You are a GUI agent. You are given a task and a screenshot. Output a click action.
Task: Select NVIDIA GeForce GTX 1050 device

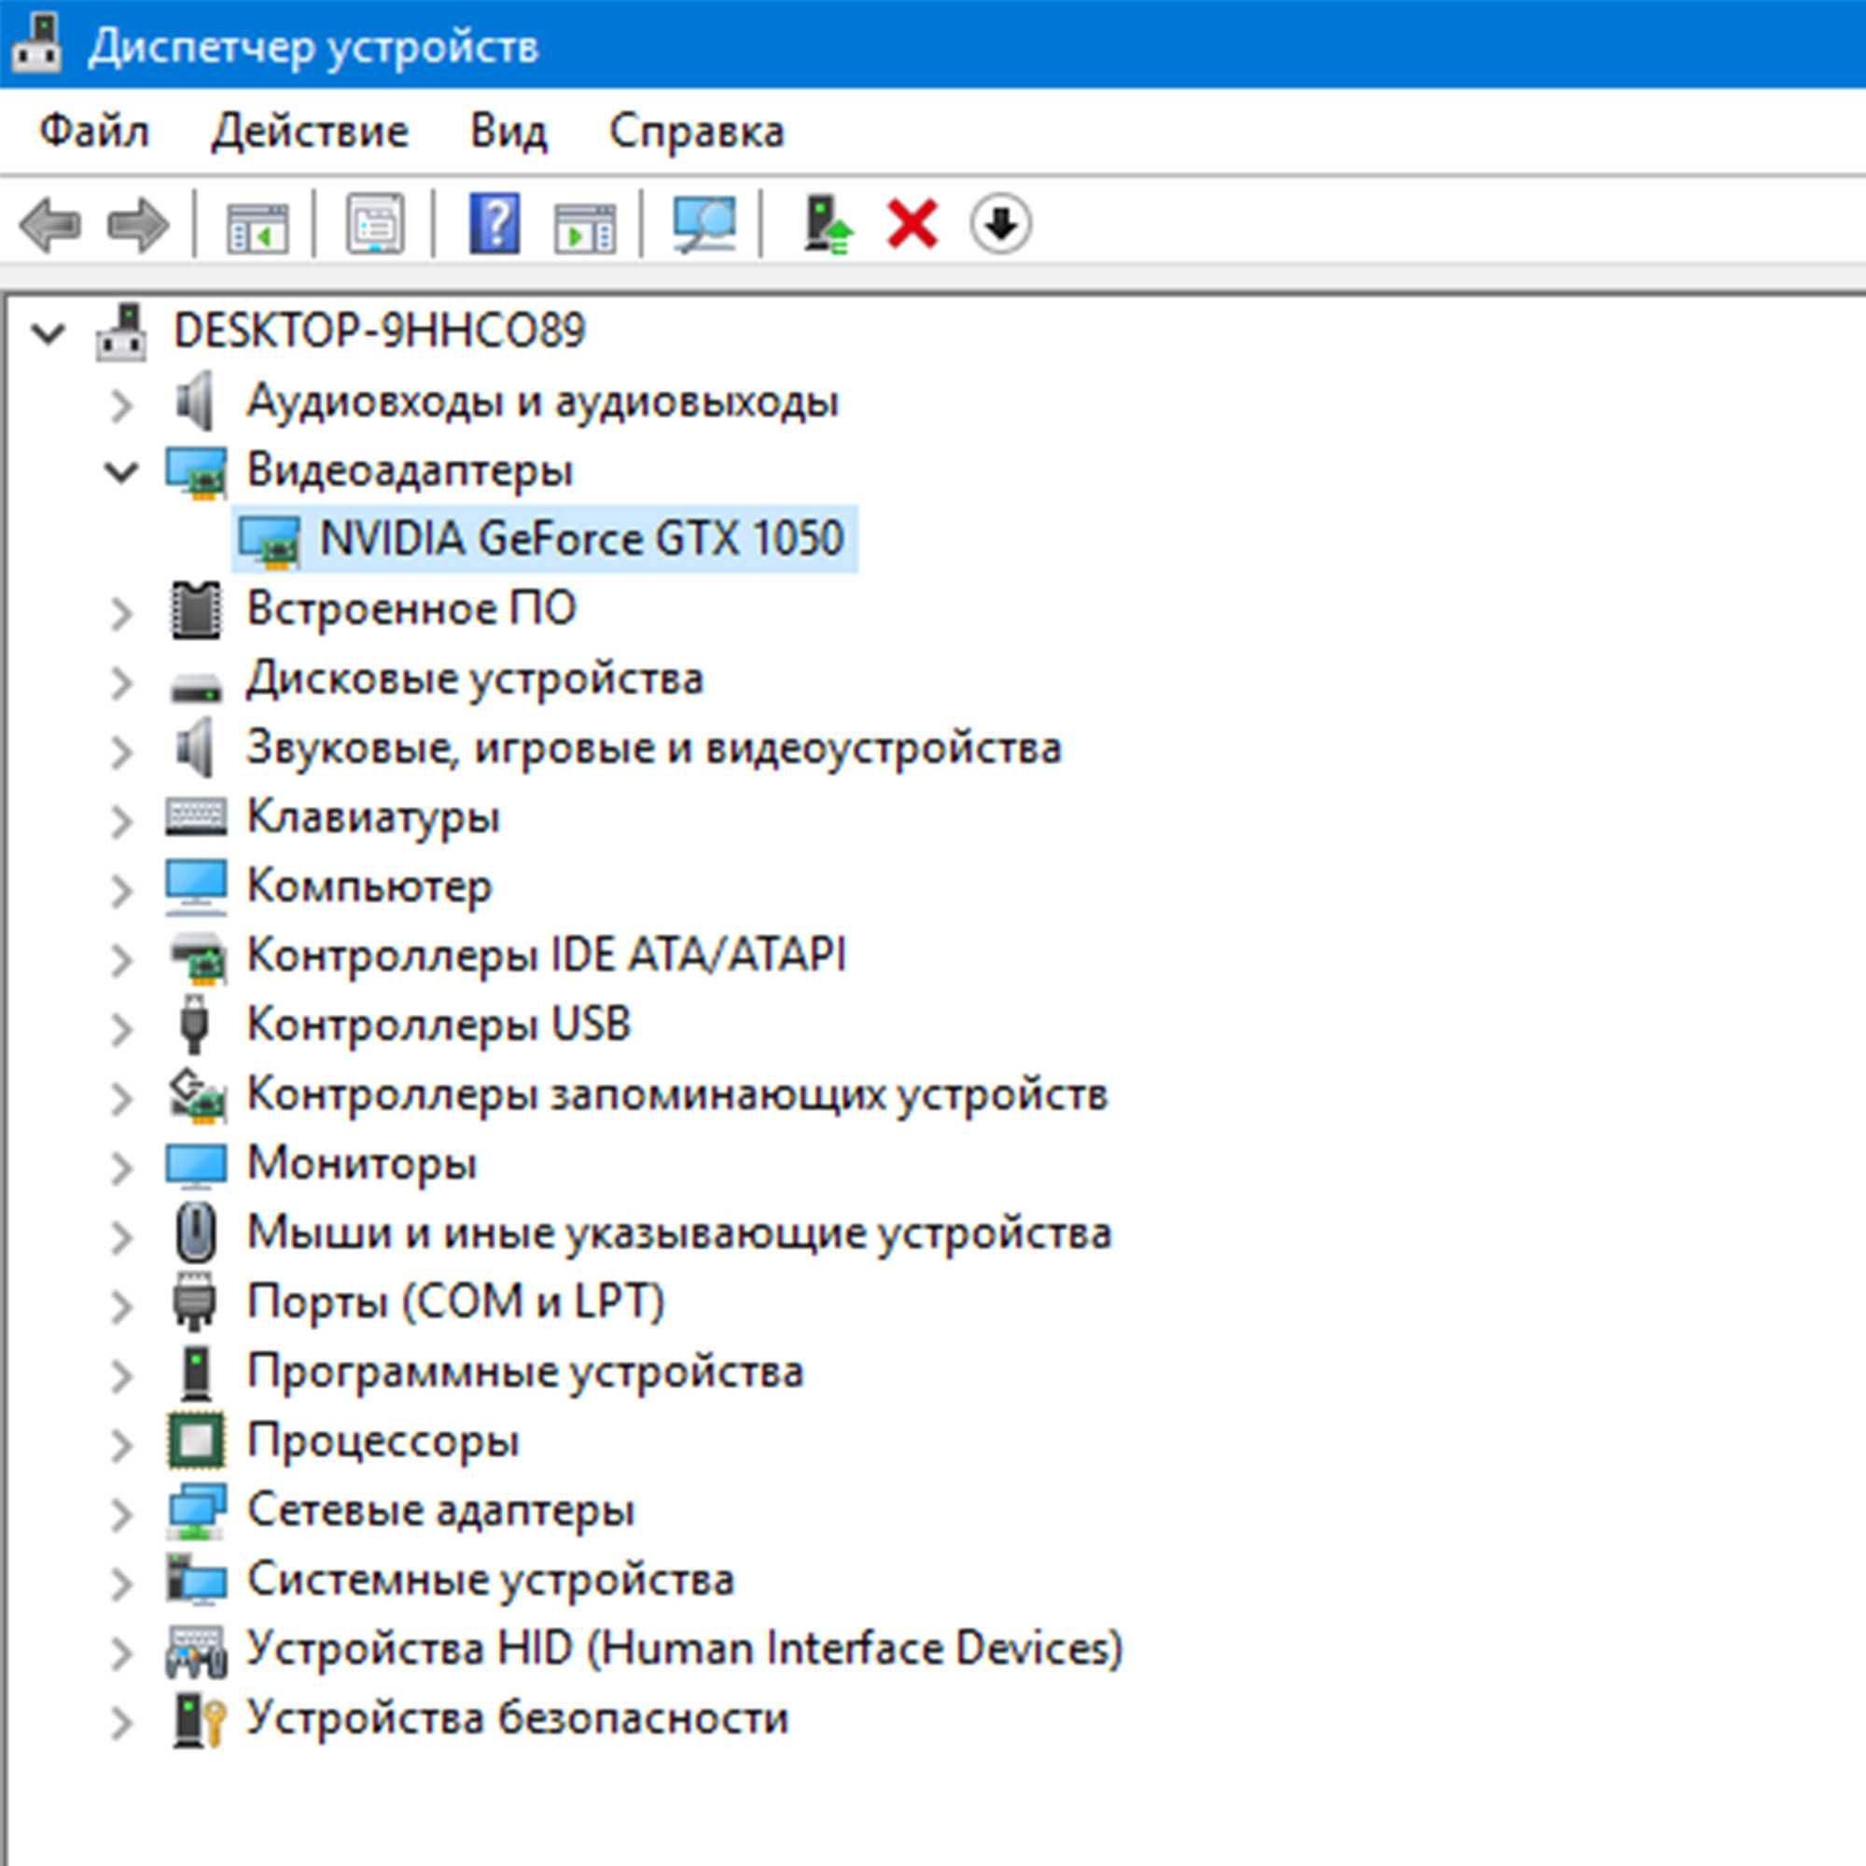(545, 538)
